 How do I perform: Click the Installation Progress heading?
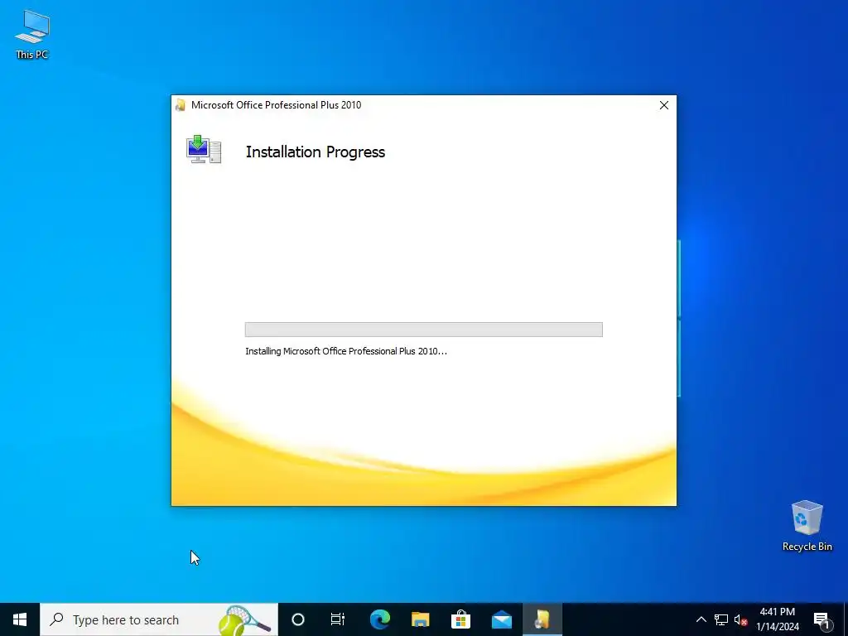point(316,152)
